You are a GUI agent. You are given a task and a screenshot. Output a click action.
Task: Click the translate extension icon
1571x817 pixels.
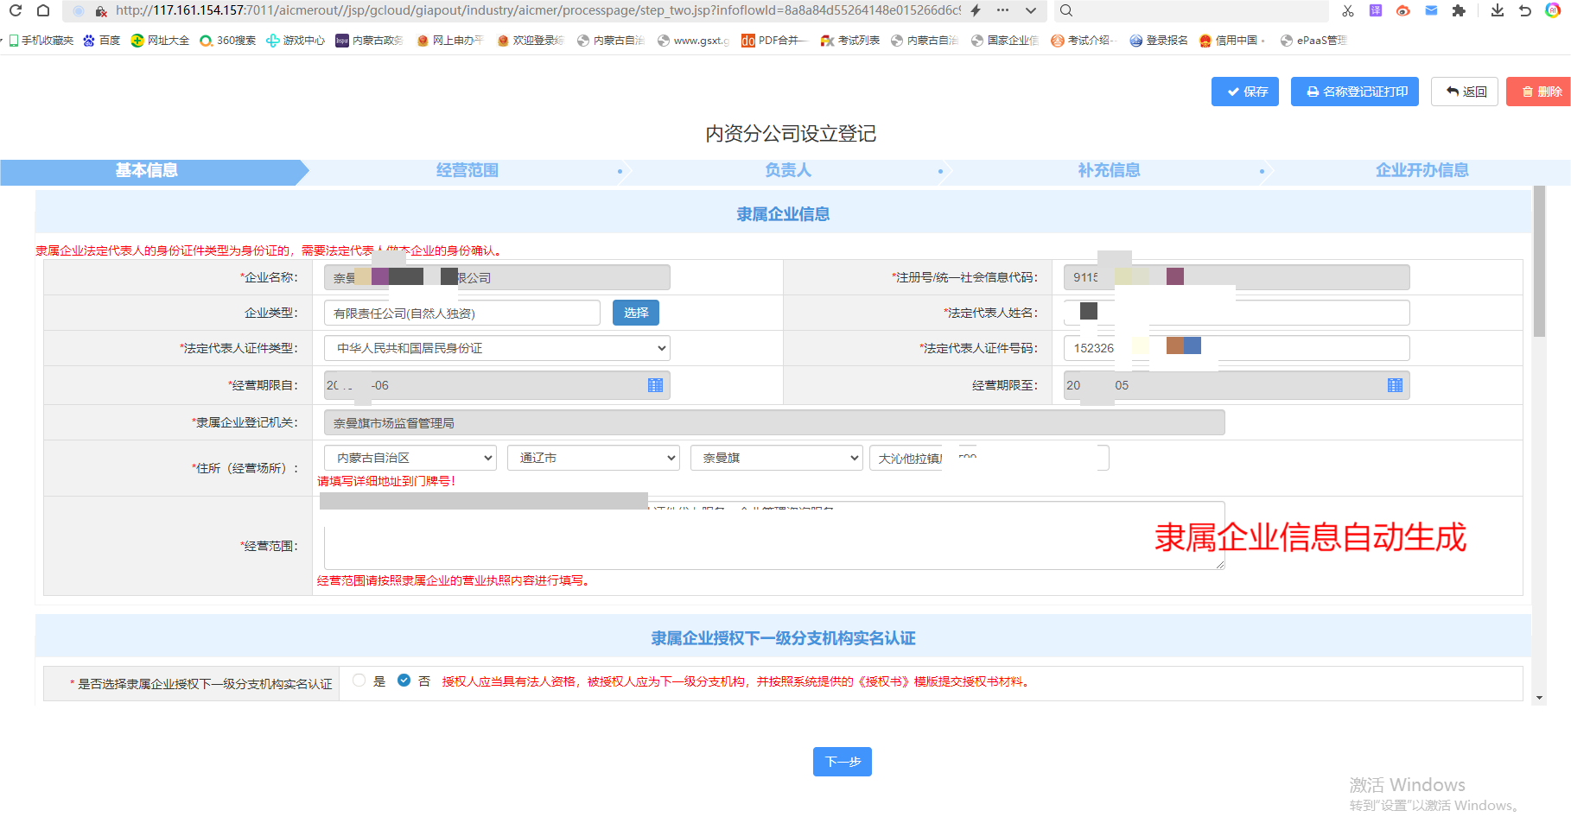(1376, 10)
